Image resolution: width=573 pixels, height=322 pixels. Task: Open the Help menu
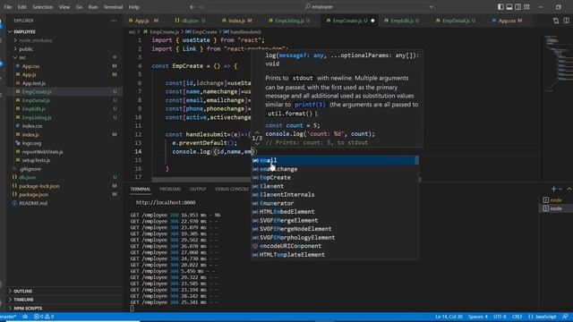(133, 7)
